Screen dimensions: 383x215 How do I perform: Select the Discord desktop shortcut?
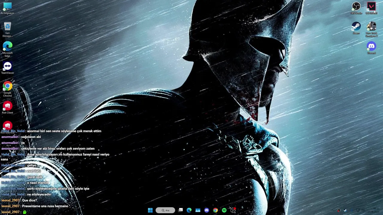pos(371,48)
